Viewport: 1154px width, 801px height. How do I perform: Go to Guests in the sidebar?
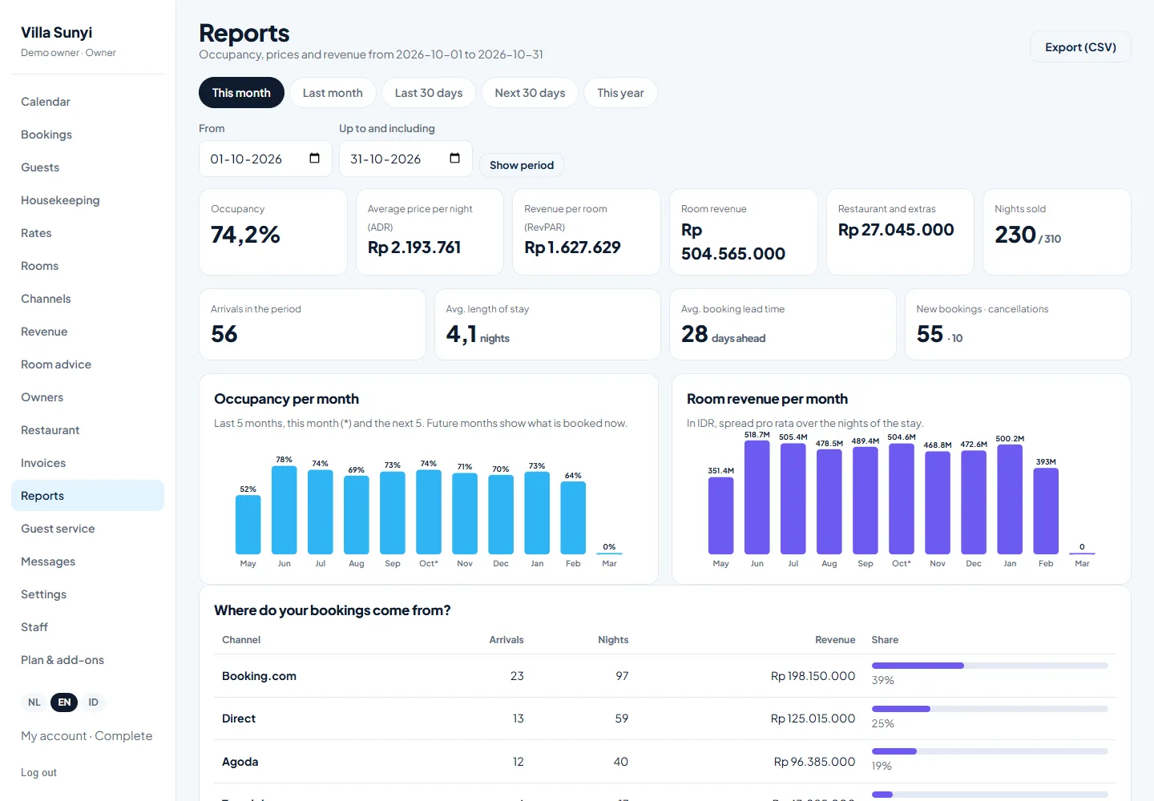point(88,167)
